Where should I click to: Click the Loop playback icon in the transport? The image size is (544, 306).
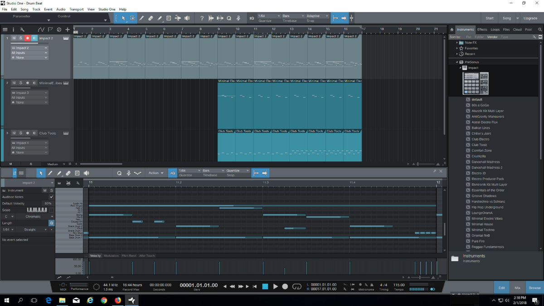(297, 286)
